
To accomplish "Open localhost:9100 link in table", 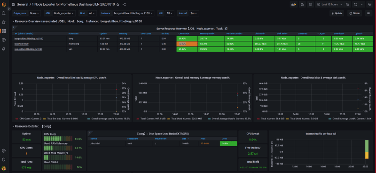I will [x=22, y=44].
